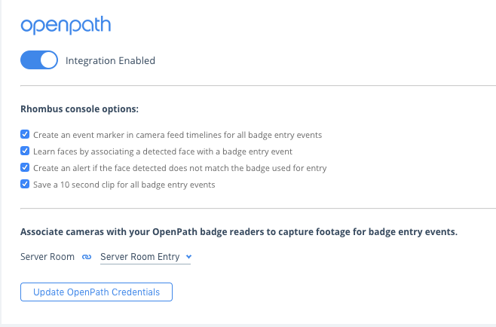496x327 pixels.
Task: Click the Integration Enabled label text
Action: [110, 60]
